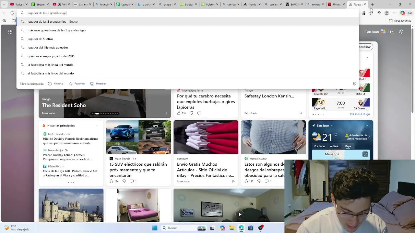Click the Personalizar button
415x233 pixels.
[366, 47]
